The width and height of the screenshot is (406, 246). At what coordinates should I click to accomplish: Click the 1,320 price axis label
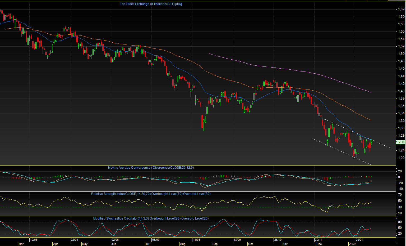click(402, 121)
